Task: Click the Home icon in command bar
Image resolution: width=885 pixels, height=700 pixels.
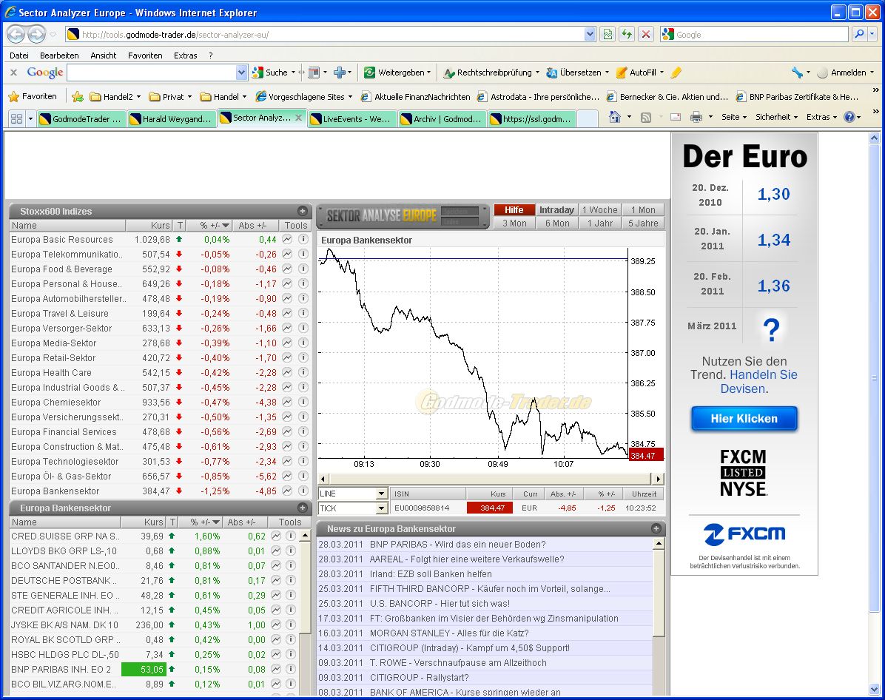Action: 615,117
